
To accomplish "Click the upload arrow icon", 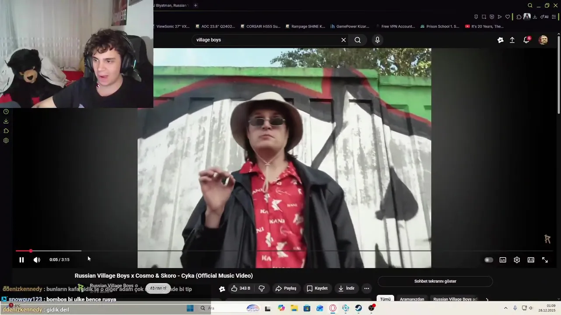I will point(512,40).
